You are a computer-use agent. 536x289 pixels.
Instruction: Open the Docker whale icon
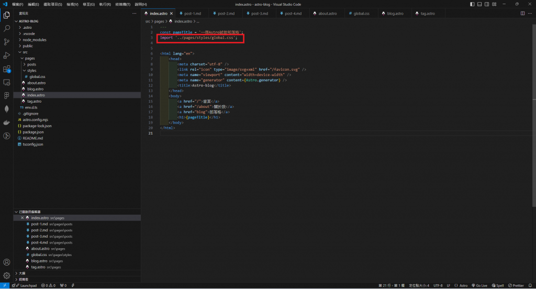click(x=6, y=123)
